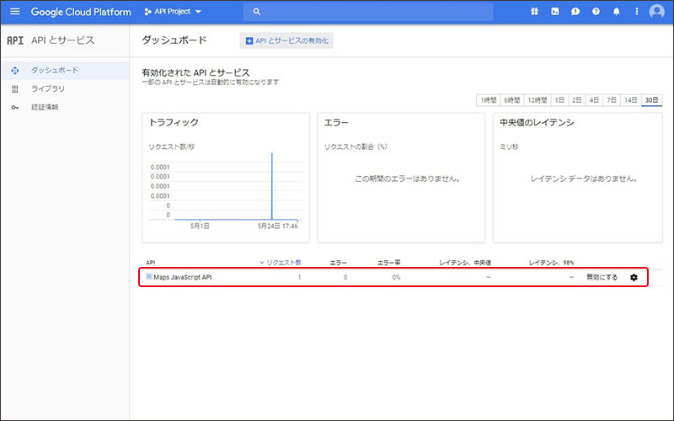Open the help question mark icon
Viewport: 674px width, 421px height.
pyautogui.click(x=596, y=12)
